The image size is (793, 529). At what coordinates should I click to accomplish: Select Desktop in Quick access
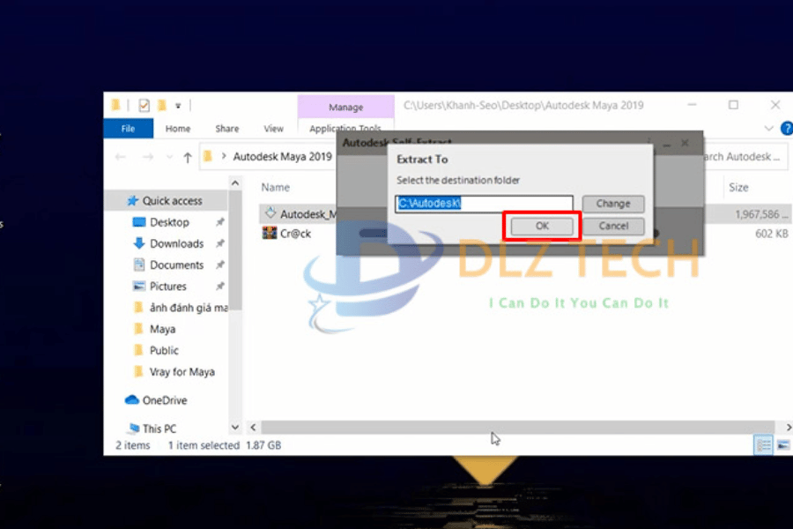(169, 222)
